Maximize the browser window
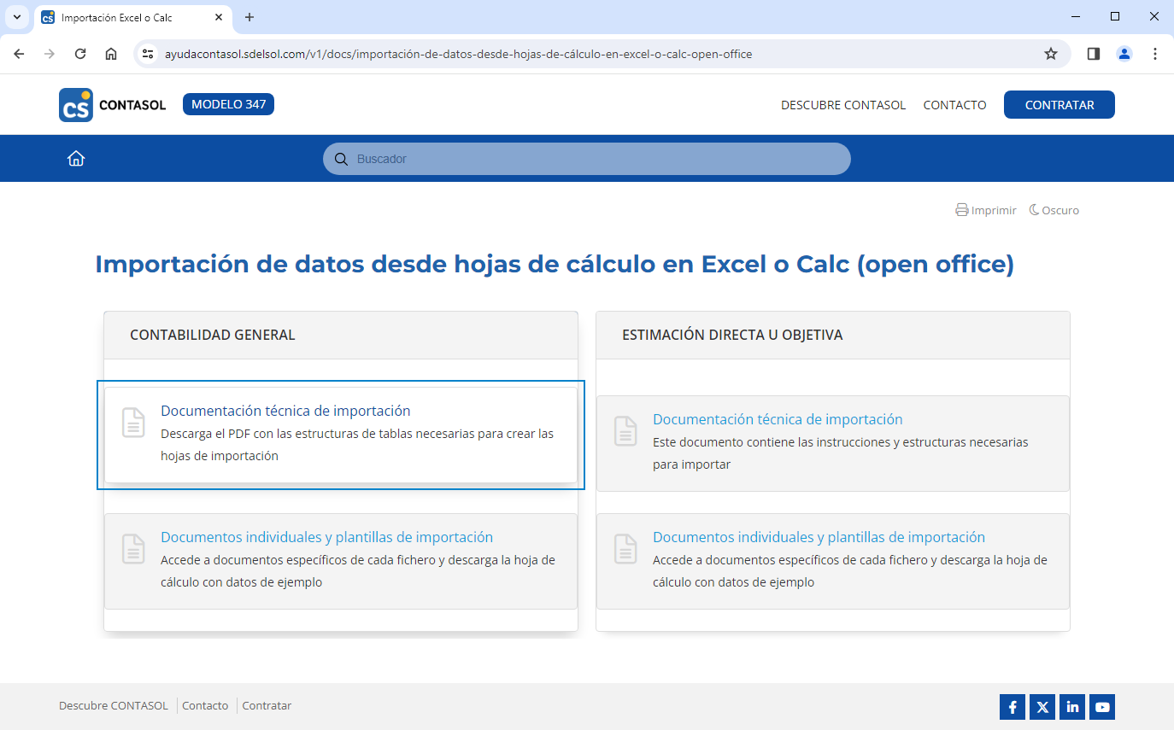 pyautogui.click(x=1115, y=17)
